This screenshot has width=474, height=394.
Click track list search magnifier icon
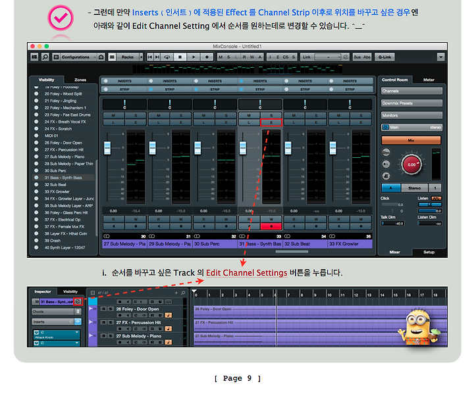183,293
